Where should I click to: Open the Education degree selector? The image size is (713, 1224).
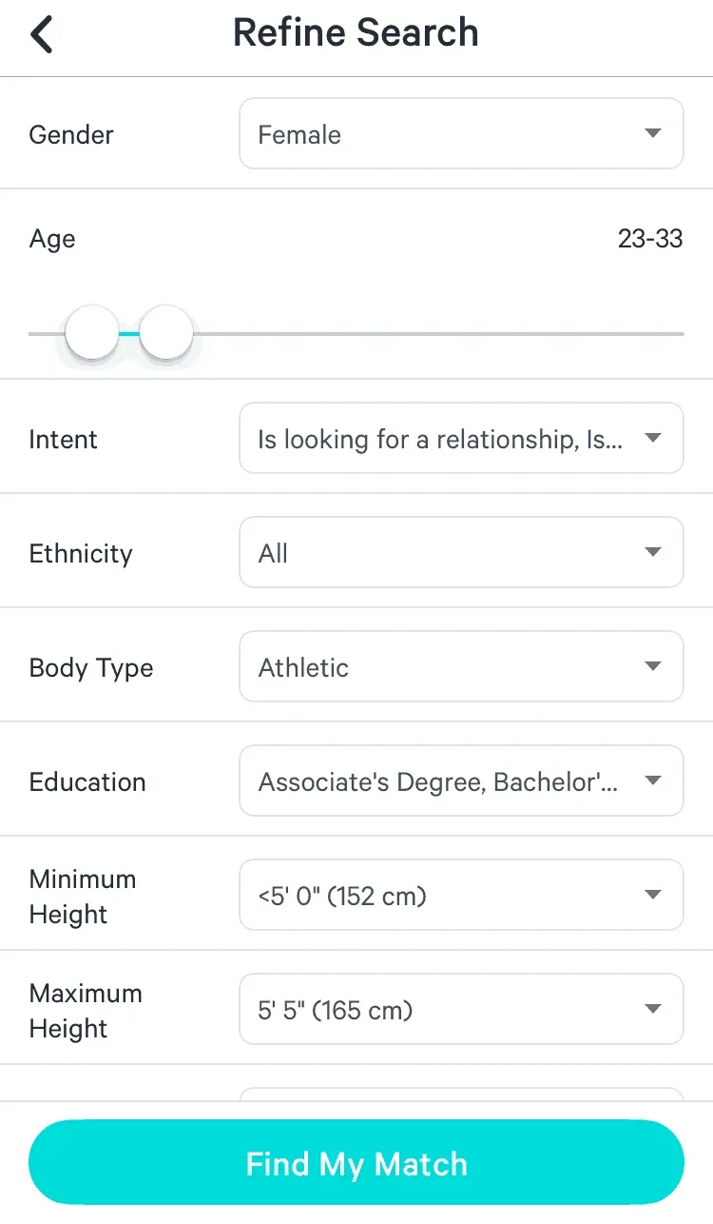pyautogui.click(x=461, y=780)
